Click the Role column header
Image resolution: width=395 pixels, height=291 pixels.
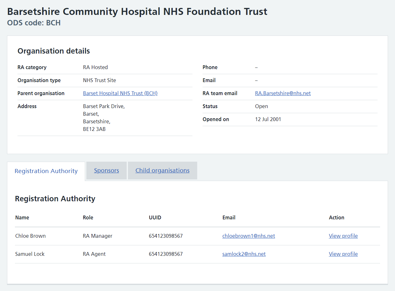point(88,217)
